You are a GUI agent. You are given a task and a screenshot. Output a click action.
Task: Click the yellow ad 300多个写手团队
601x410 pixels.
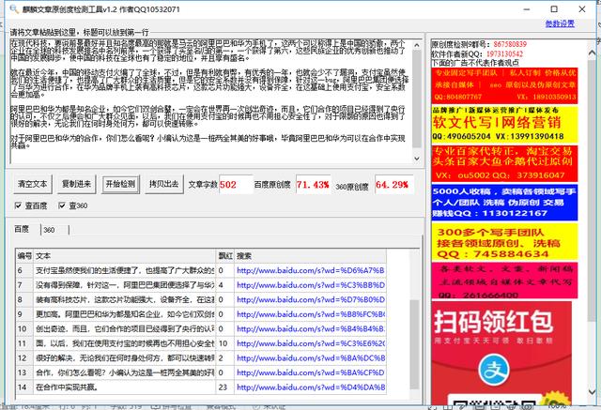tap(504, 242)
